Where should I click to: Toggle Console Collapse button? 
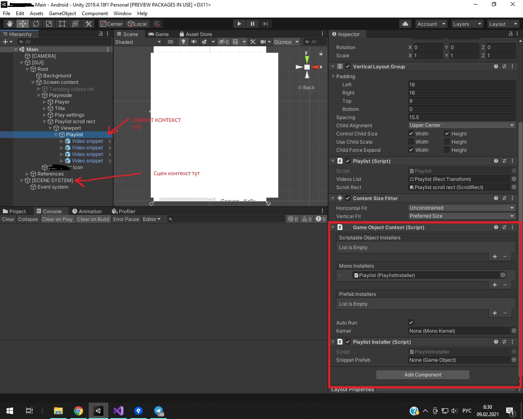tap(28, 219)
